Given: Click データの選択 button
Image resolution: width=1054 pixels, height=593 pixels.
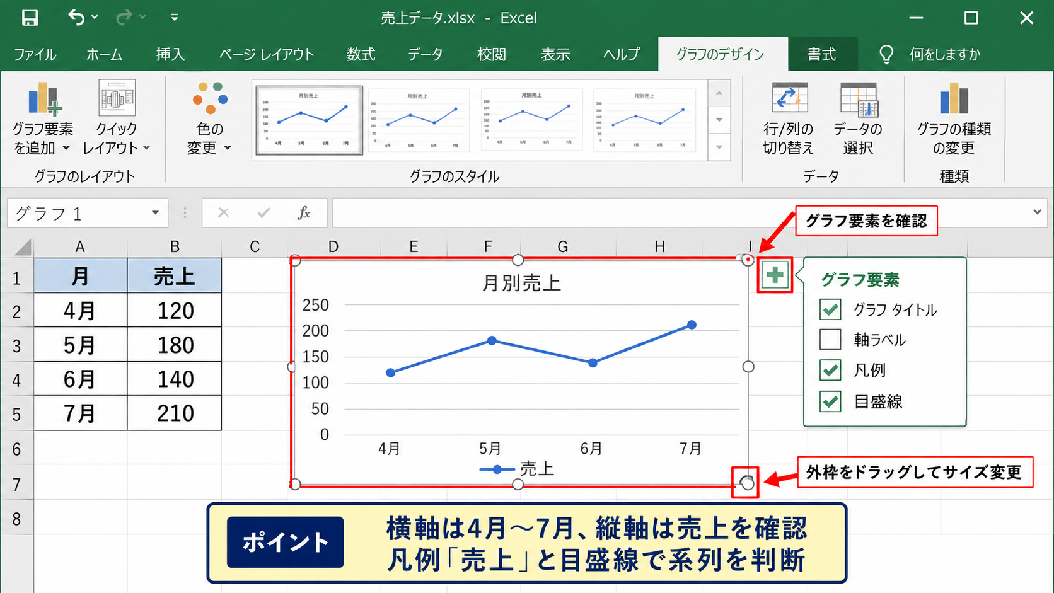Looking at the screenshot, I should [858, 118].
